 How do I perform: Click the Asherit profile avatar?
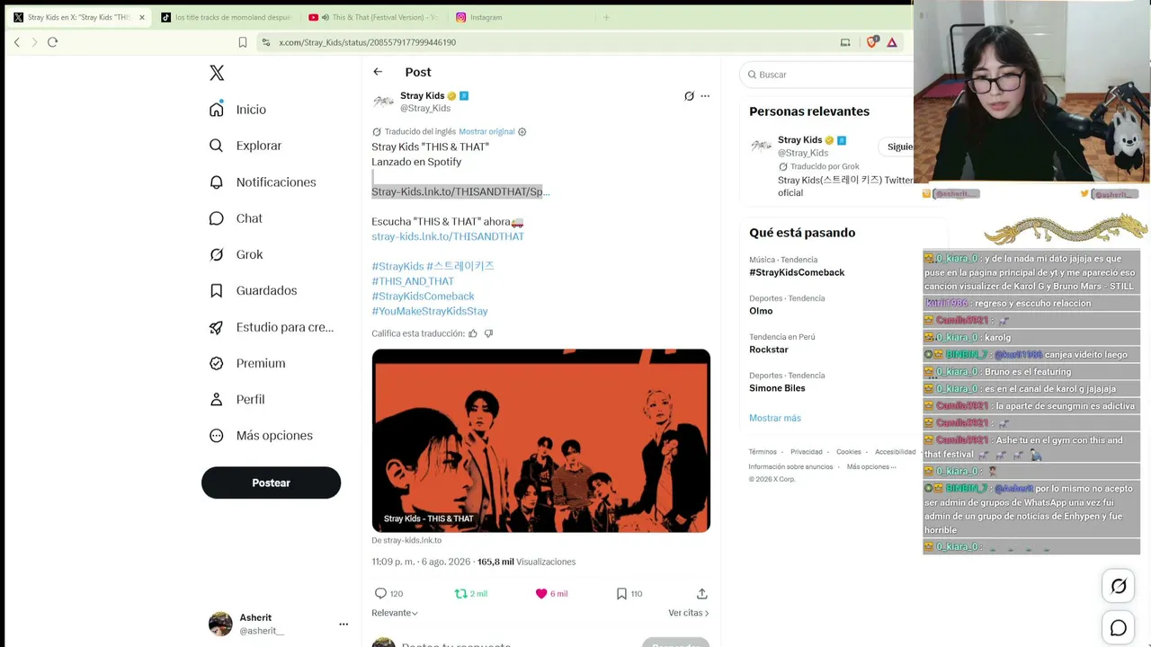click(220, 624)
